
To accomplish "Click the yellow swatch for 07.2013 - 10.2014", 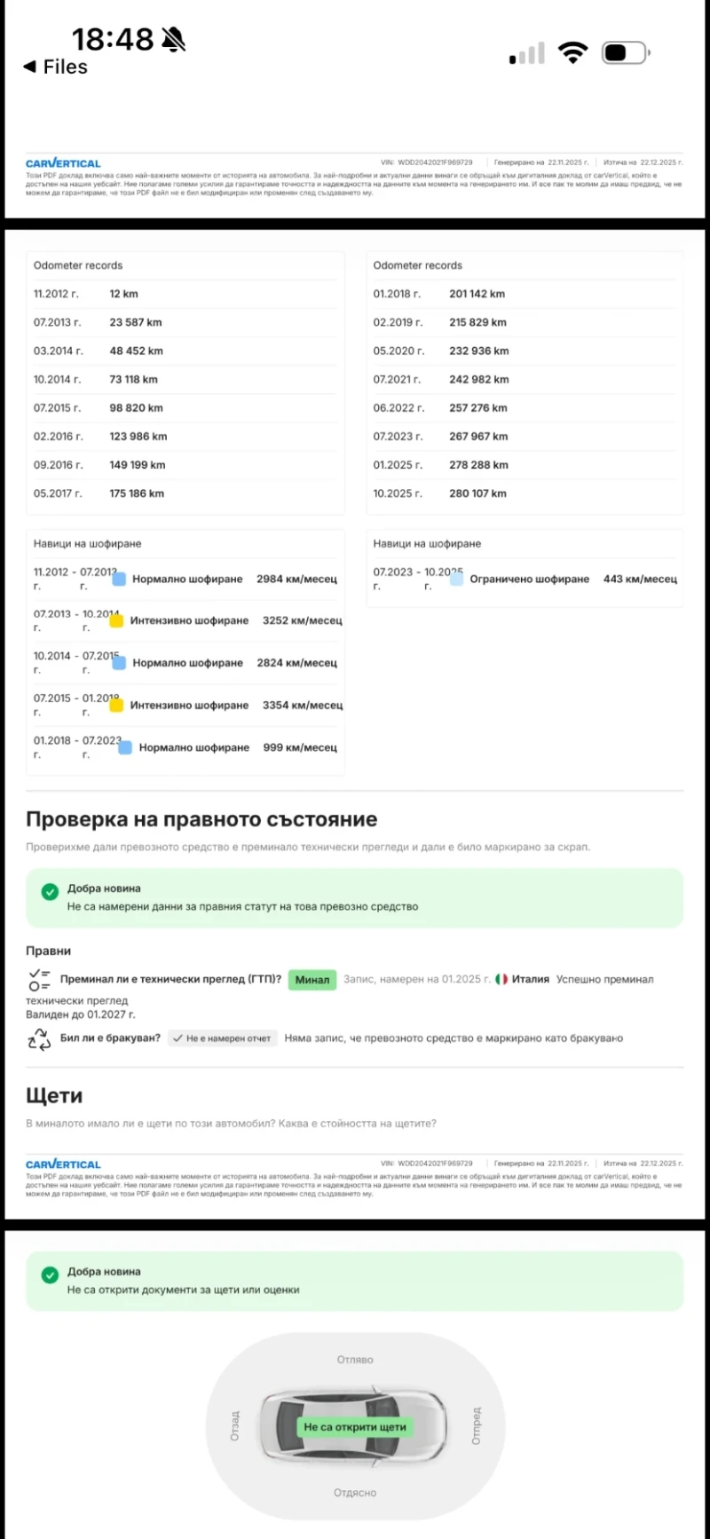I will [x=116, y=621].
